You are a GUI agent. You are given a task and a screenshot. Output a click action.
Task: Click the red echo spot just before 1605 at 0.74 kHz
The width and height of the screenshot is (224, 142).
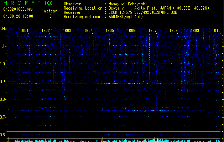click(103, 110)
